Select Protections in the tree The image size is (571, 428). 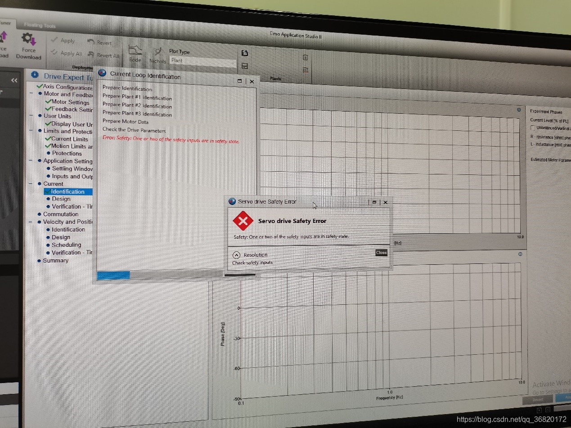coord(67,153)
